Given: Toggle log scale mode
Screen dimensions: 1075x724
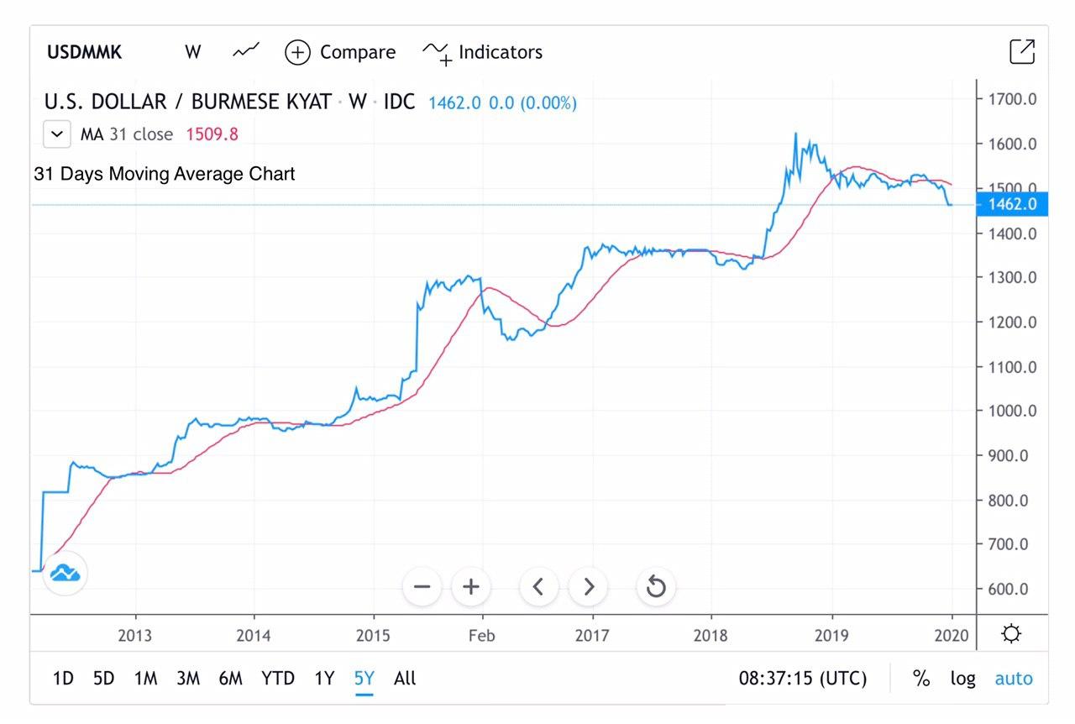Looking at the screenshot, I should (962, 679).
